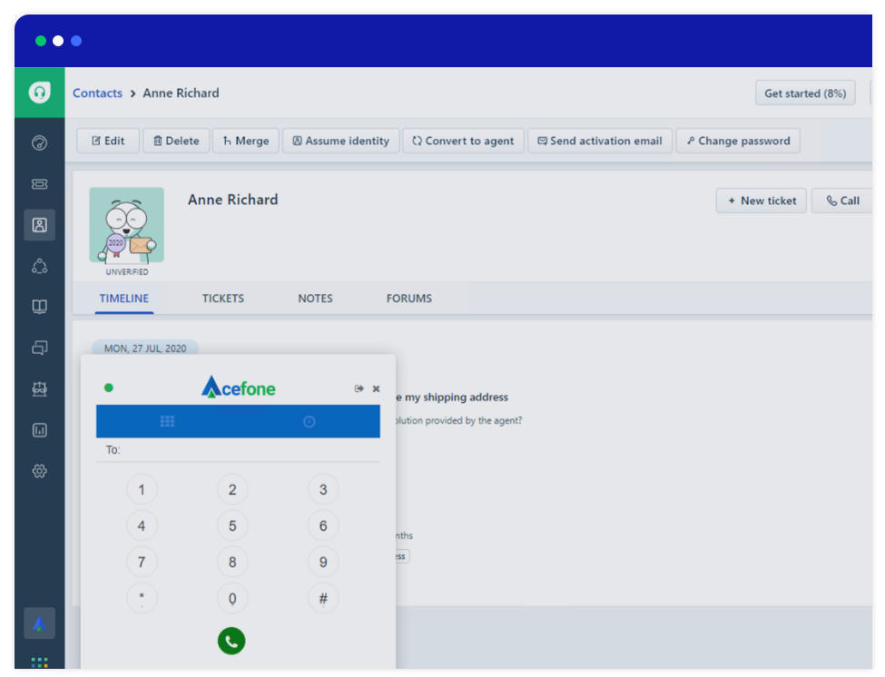
Task: Dial digit 6 on keypad
Action: click(x=323, y=525)
